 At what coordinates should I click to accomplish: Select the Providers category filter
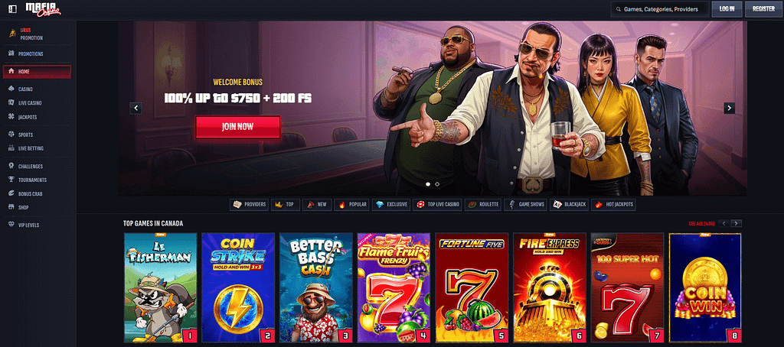pyautogui.click(x=249, y=205)
